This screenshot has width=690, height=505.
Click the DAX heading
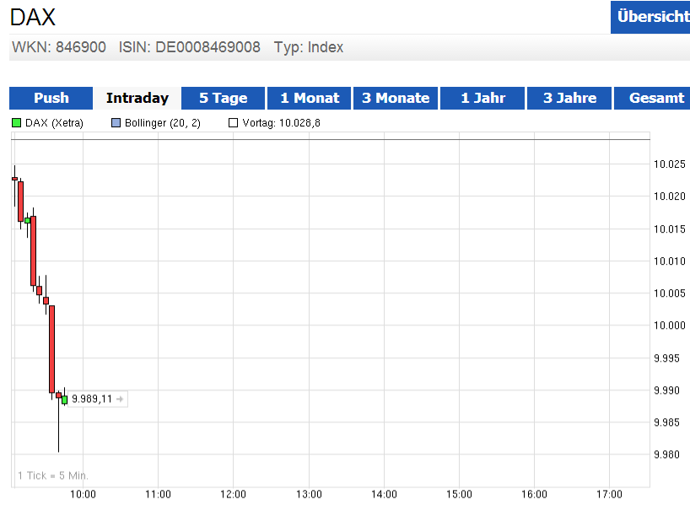[33, 18]
